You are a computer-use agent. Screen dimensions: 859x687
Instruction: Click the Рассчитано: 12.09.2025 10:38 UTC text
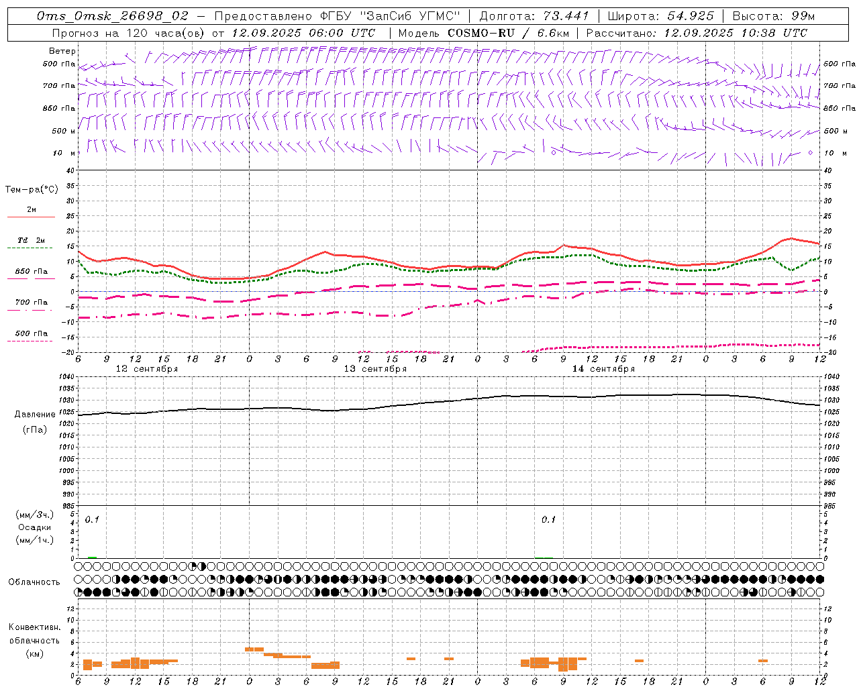click(x=697, y=33)
